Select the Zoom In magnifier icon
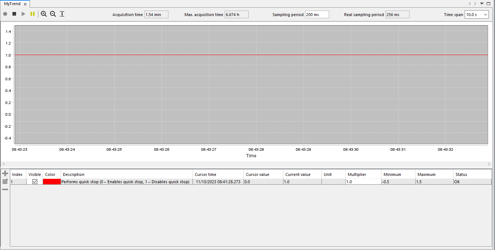This screenshot has width=495, height=250. pyautogui.click(x=44, y=14)
